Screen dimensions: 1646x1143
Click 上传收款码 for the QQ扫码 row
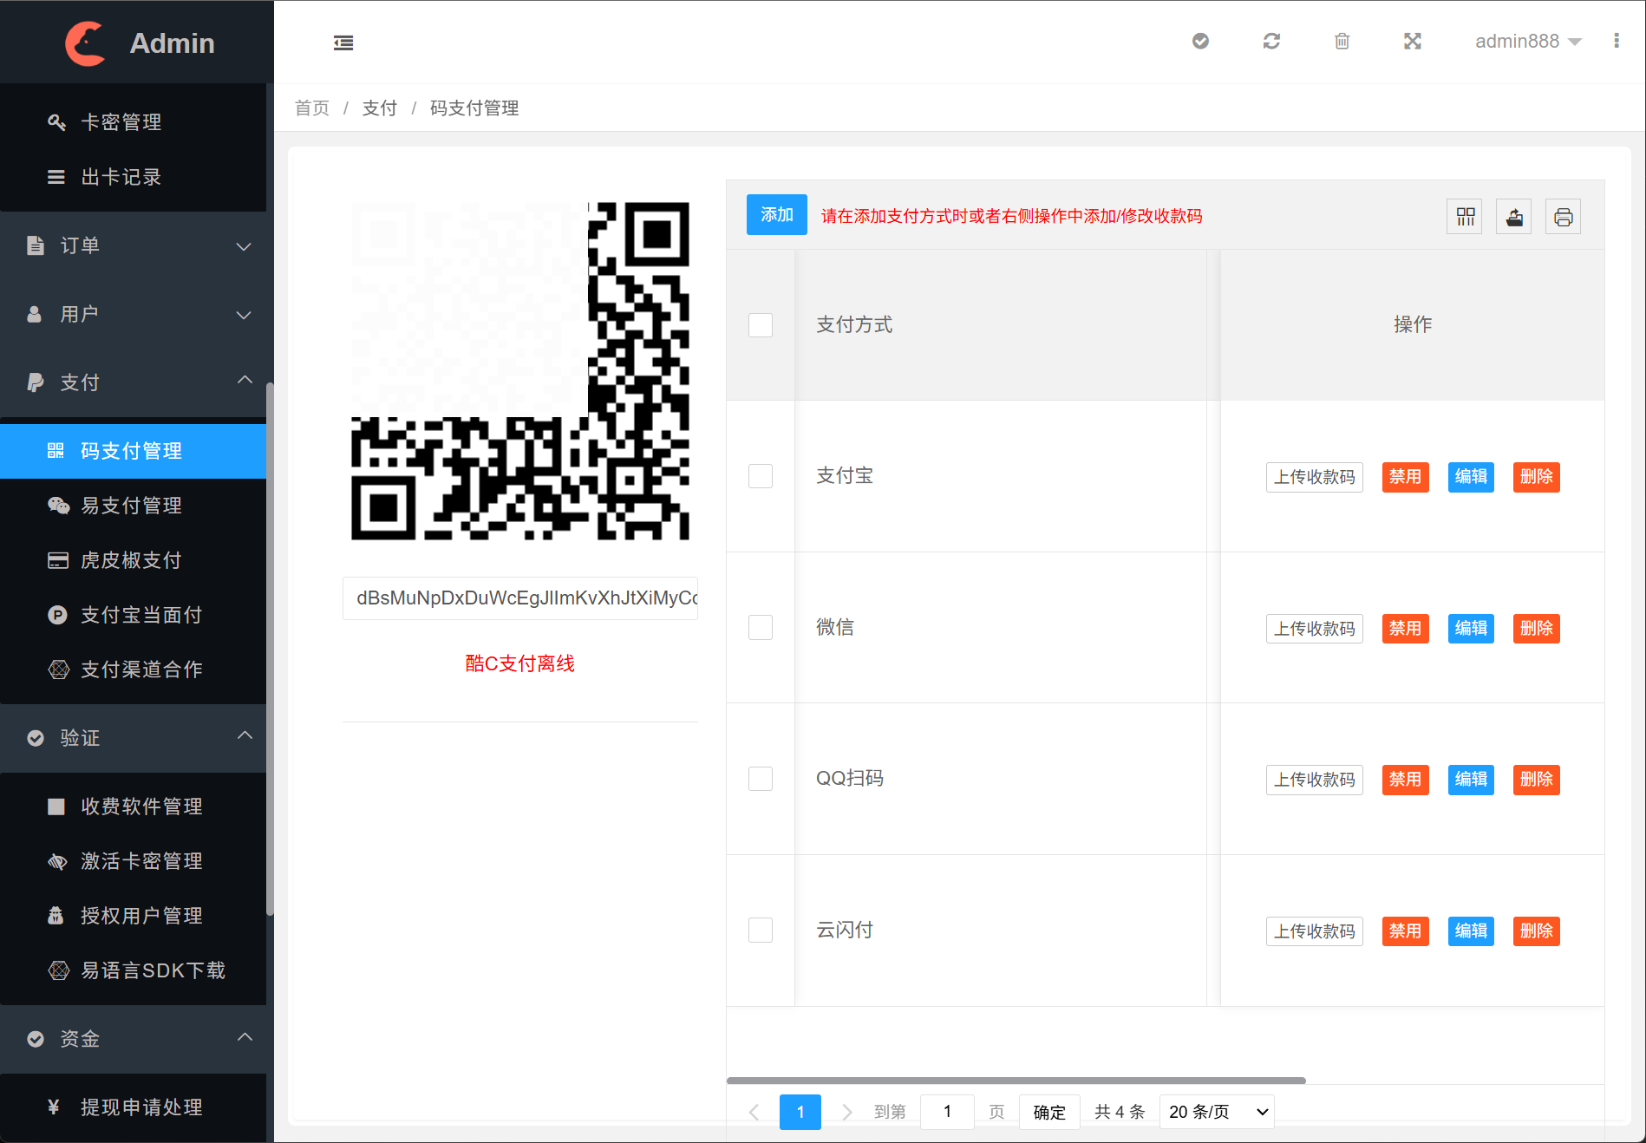click(x=1314, y=780)
